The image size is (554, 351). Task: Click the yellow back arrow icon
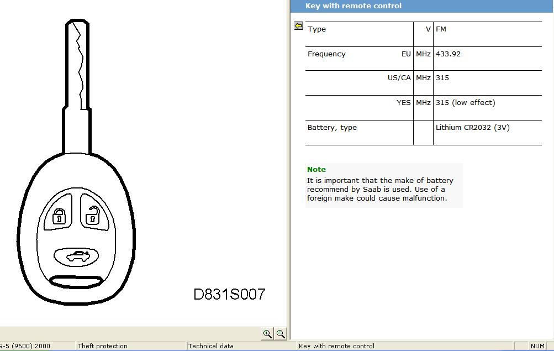tap(299, 26)
